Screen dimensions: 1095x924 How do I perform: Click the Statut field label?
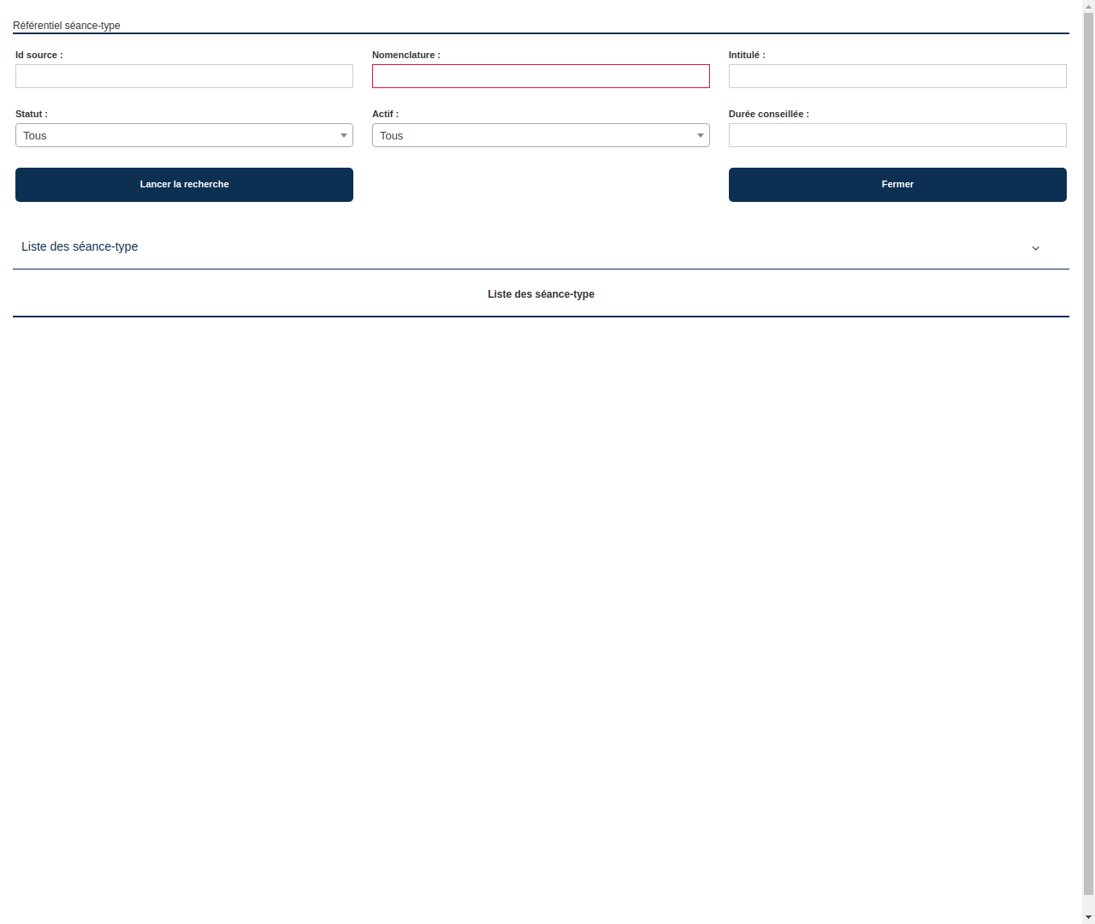click(x=31, y=114)
